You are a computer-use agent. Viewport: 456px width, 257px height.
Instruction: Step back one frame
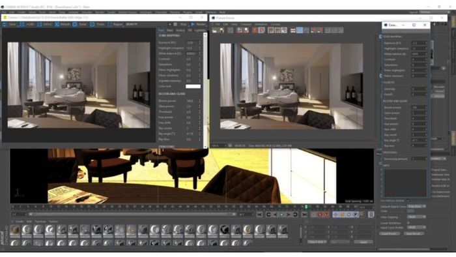tap(275, 215)
